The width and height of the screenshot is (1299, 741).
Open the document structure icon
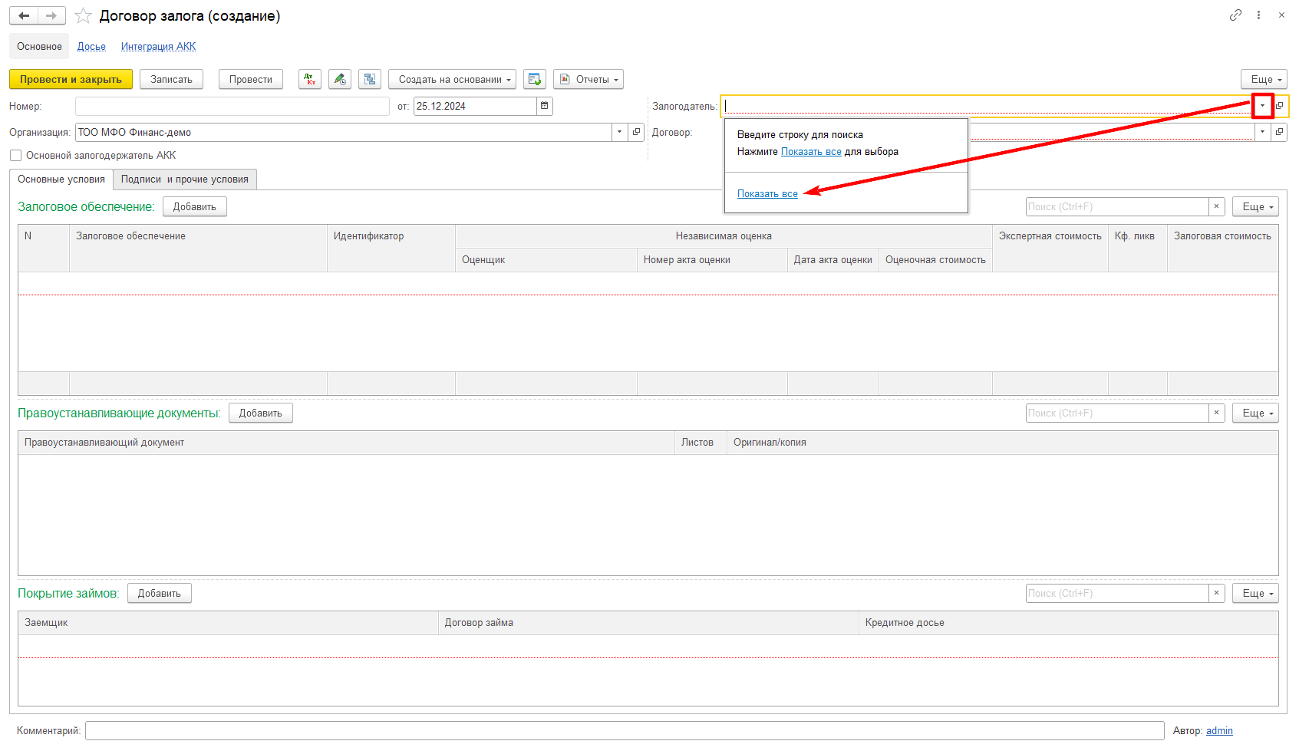pos(370,79)
